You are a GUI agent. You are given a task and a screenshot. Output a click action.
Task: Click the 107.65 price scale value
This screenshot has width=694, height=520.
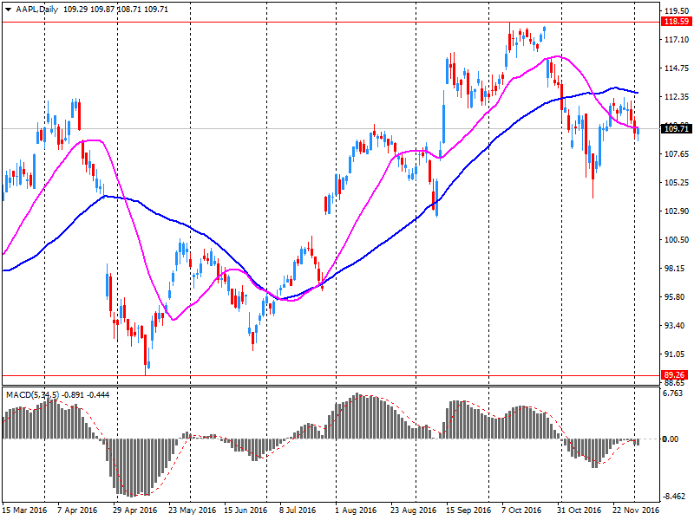(x=677, y=154)
